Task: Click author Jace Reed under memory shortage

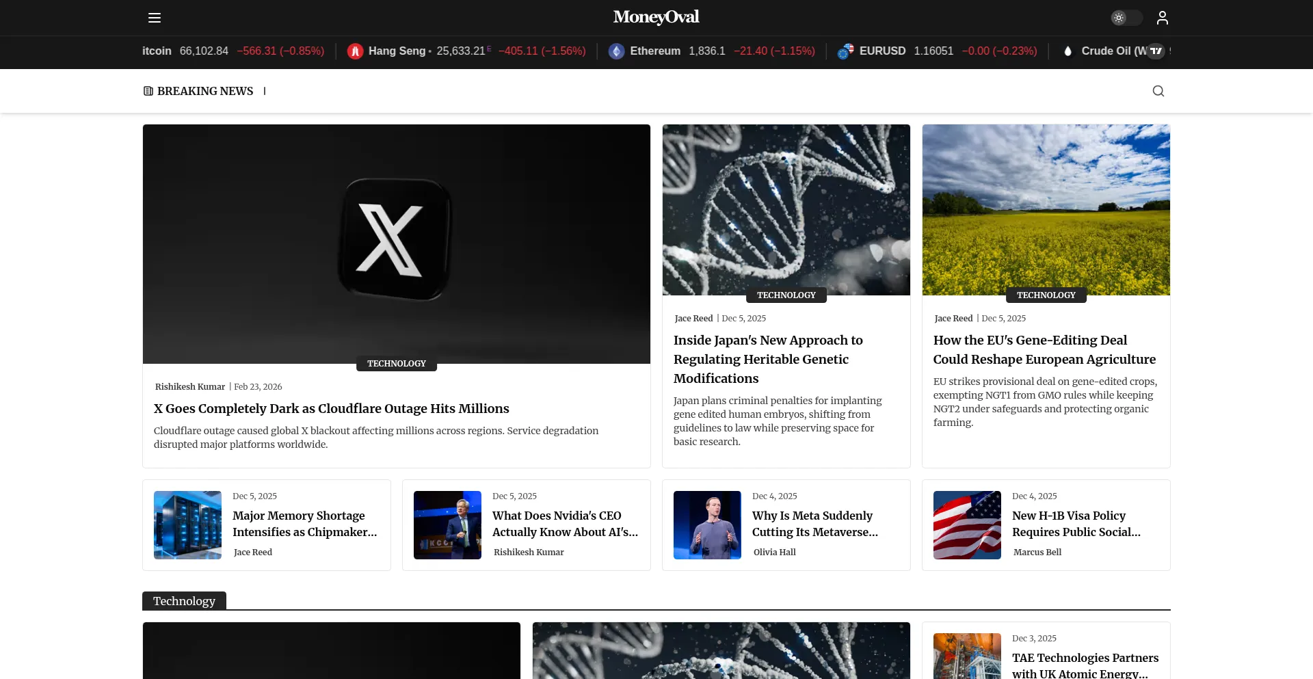Action: pos(253,552)
